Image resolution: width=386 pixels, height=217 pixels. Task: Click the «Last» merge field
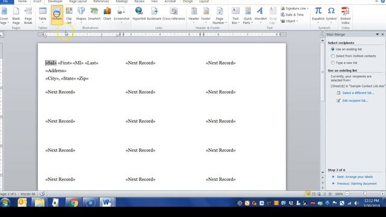[x=91, y=63]
